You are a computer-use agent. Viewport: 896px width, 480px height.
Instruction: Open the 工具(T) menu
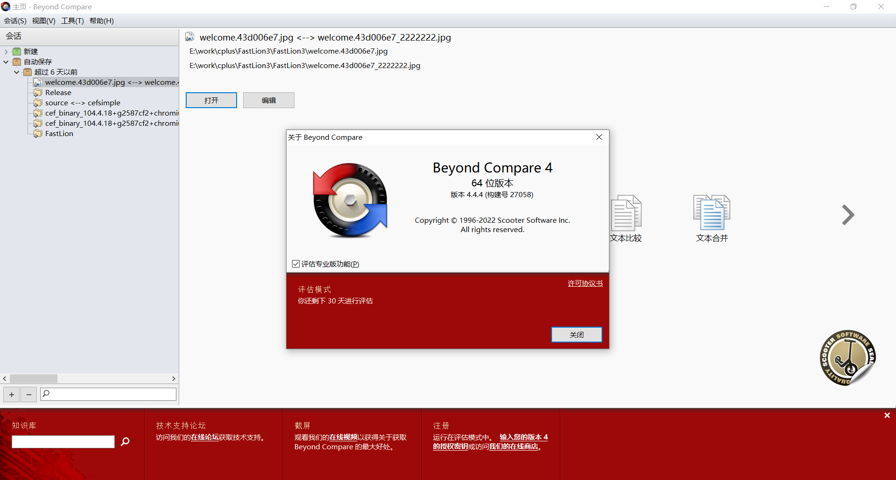73,21
